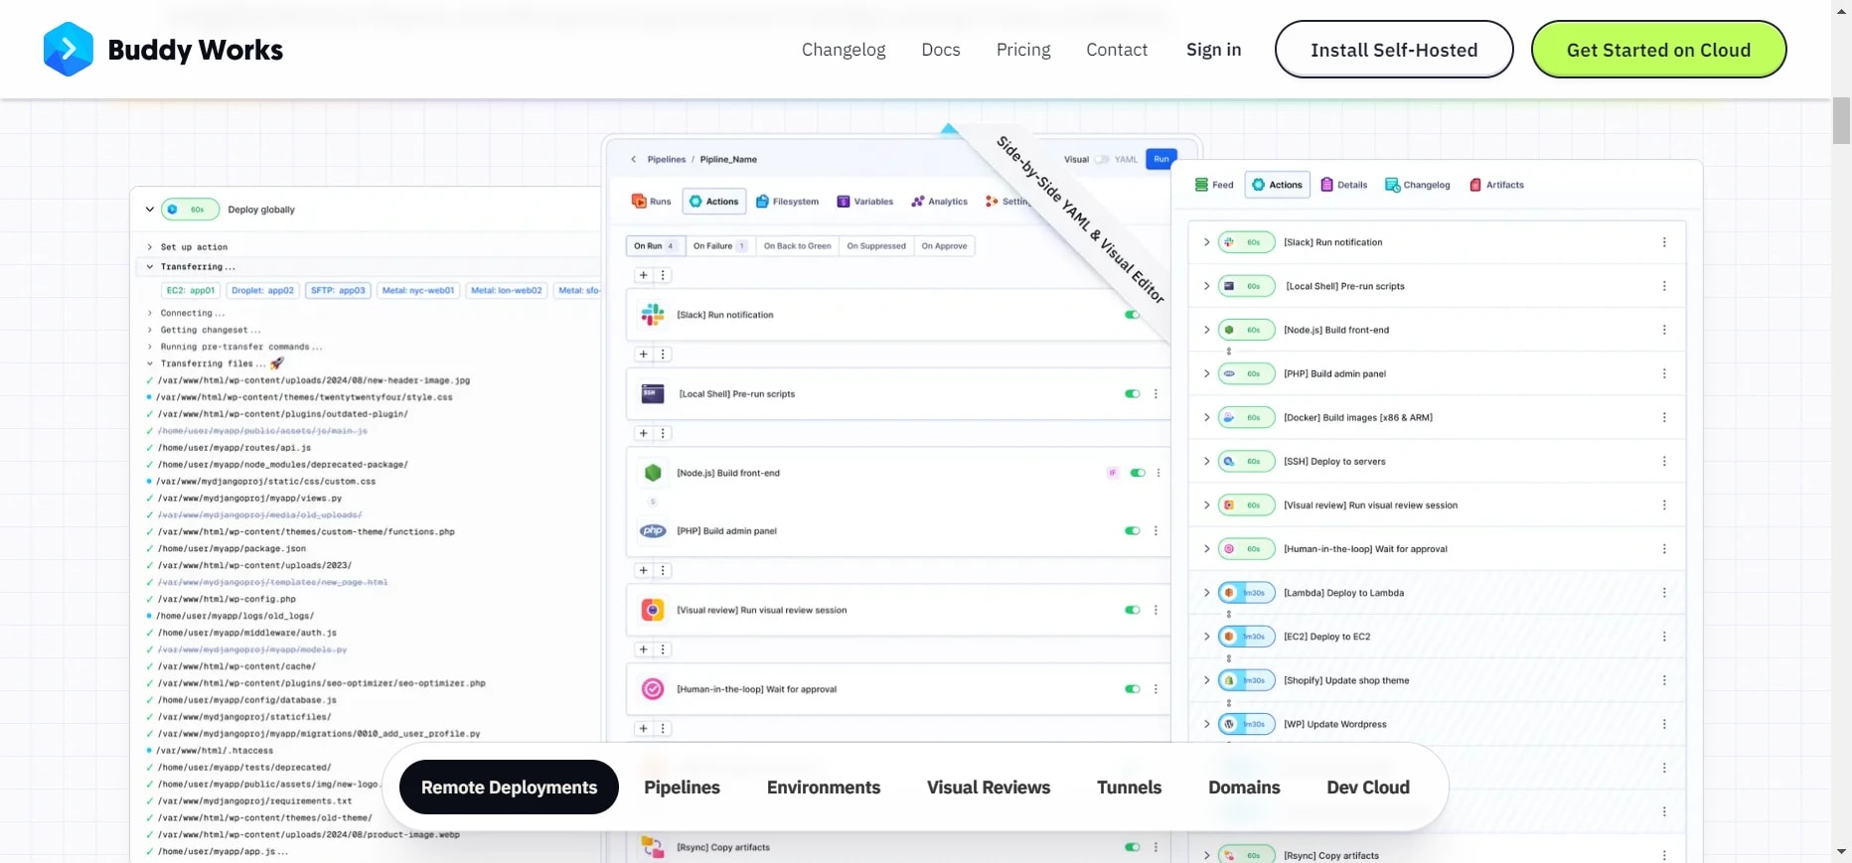This screenshot has height=863, width=1852.
Task: Open kebab menu for WP Update Wordpress row
Action: (1664, 724)
